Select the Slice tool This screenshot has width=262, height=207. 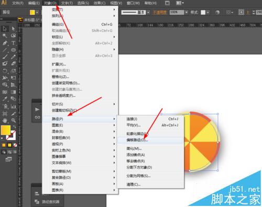pos(13,113)
